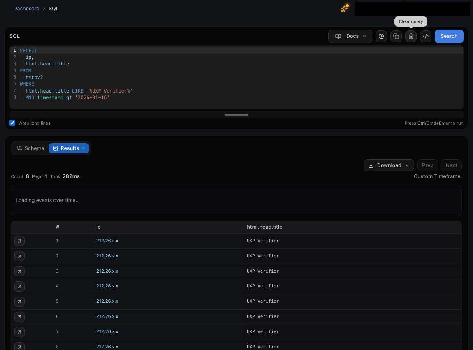Open IP link in row 1
The width and height of the screenshot is (473, 350).
[x=107, y=241]
